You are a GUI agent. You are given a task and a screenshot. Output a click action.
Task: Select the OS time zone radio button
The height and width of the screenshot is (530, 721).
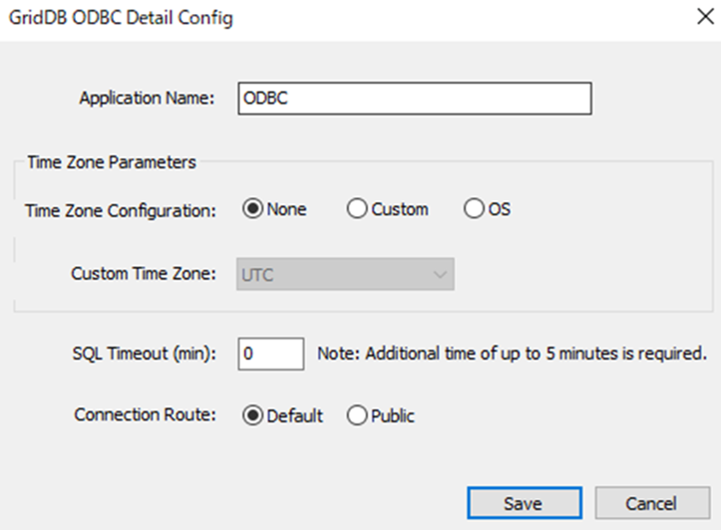pos(474,210)
